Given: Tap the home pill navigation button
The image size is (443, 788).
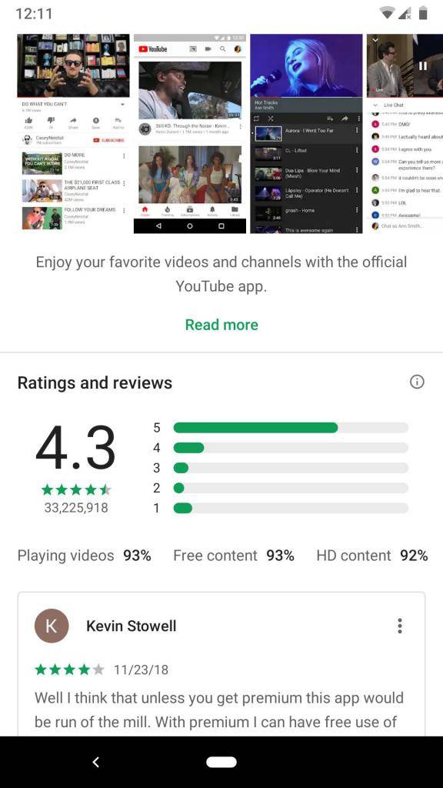Looking at the screenshot, I should pyautogui.click(x=221, y=762).
